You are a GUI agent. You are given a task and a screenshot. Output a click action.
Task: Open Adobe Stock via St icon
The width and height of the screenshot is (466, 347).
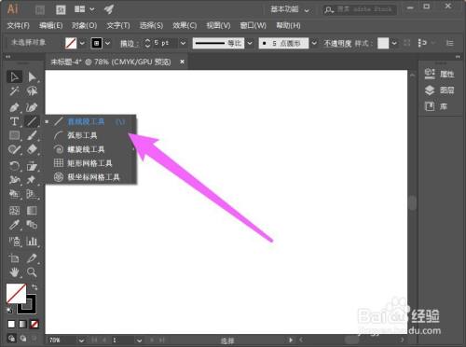[61, 10]
